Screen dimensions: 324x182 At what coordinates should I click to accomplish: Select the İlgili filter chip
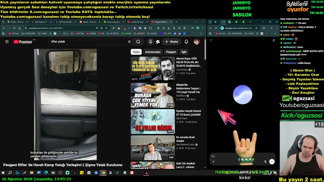(184, 52)
